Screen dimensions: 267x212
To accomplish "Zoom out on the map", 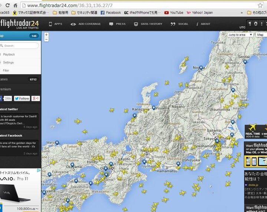I will click(x=46, y=39).
